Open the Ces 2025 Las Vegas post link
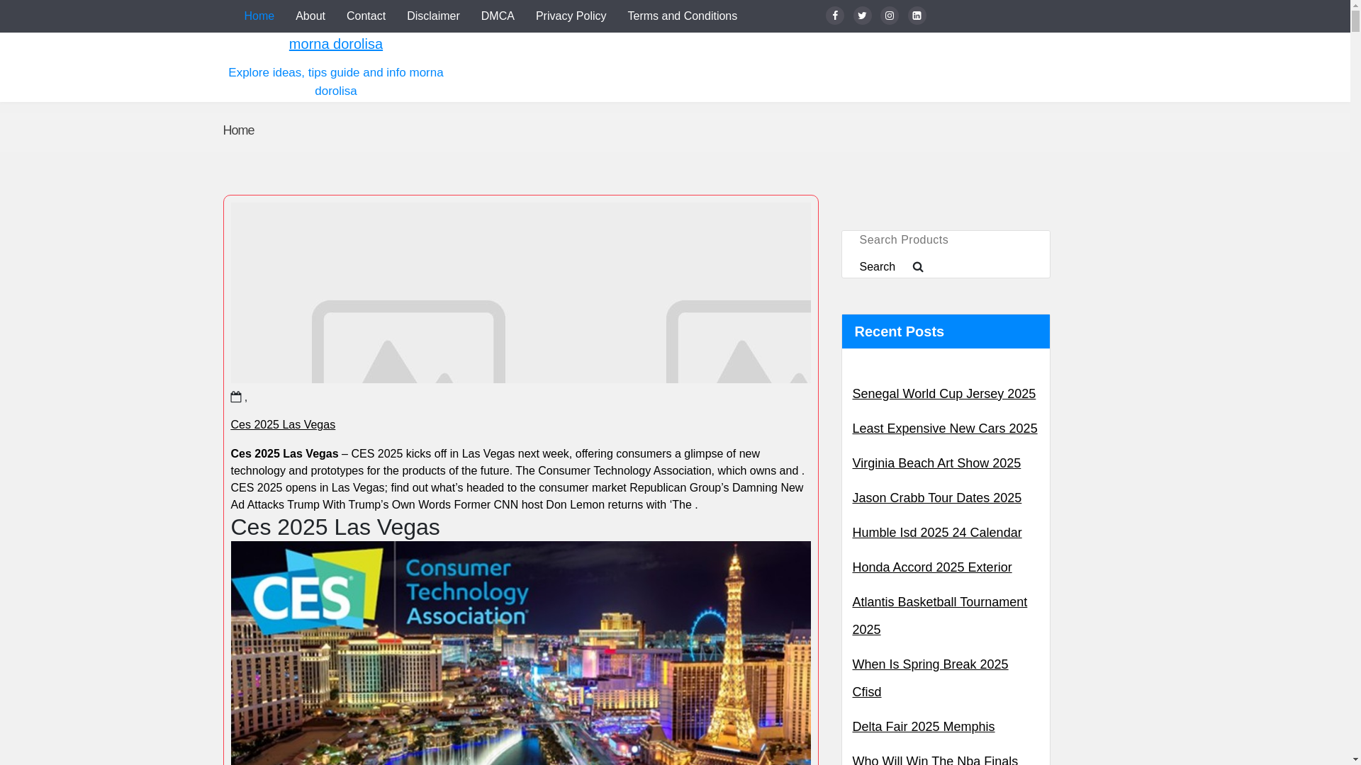The height and width of the screenshot is (765, 1361). (283, 424)
